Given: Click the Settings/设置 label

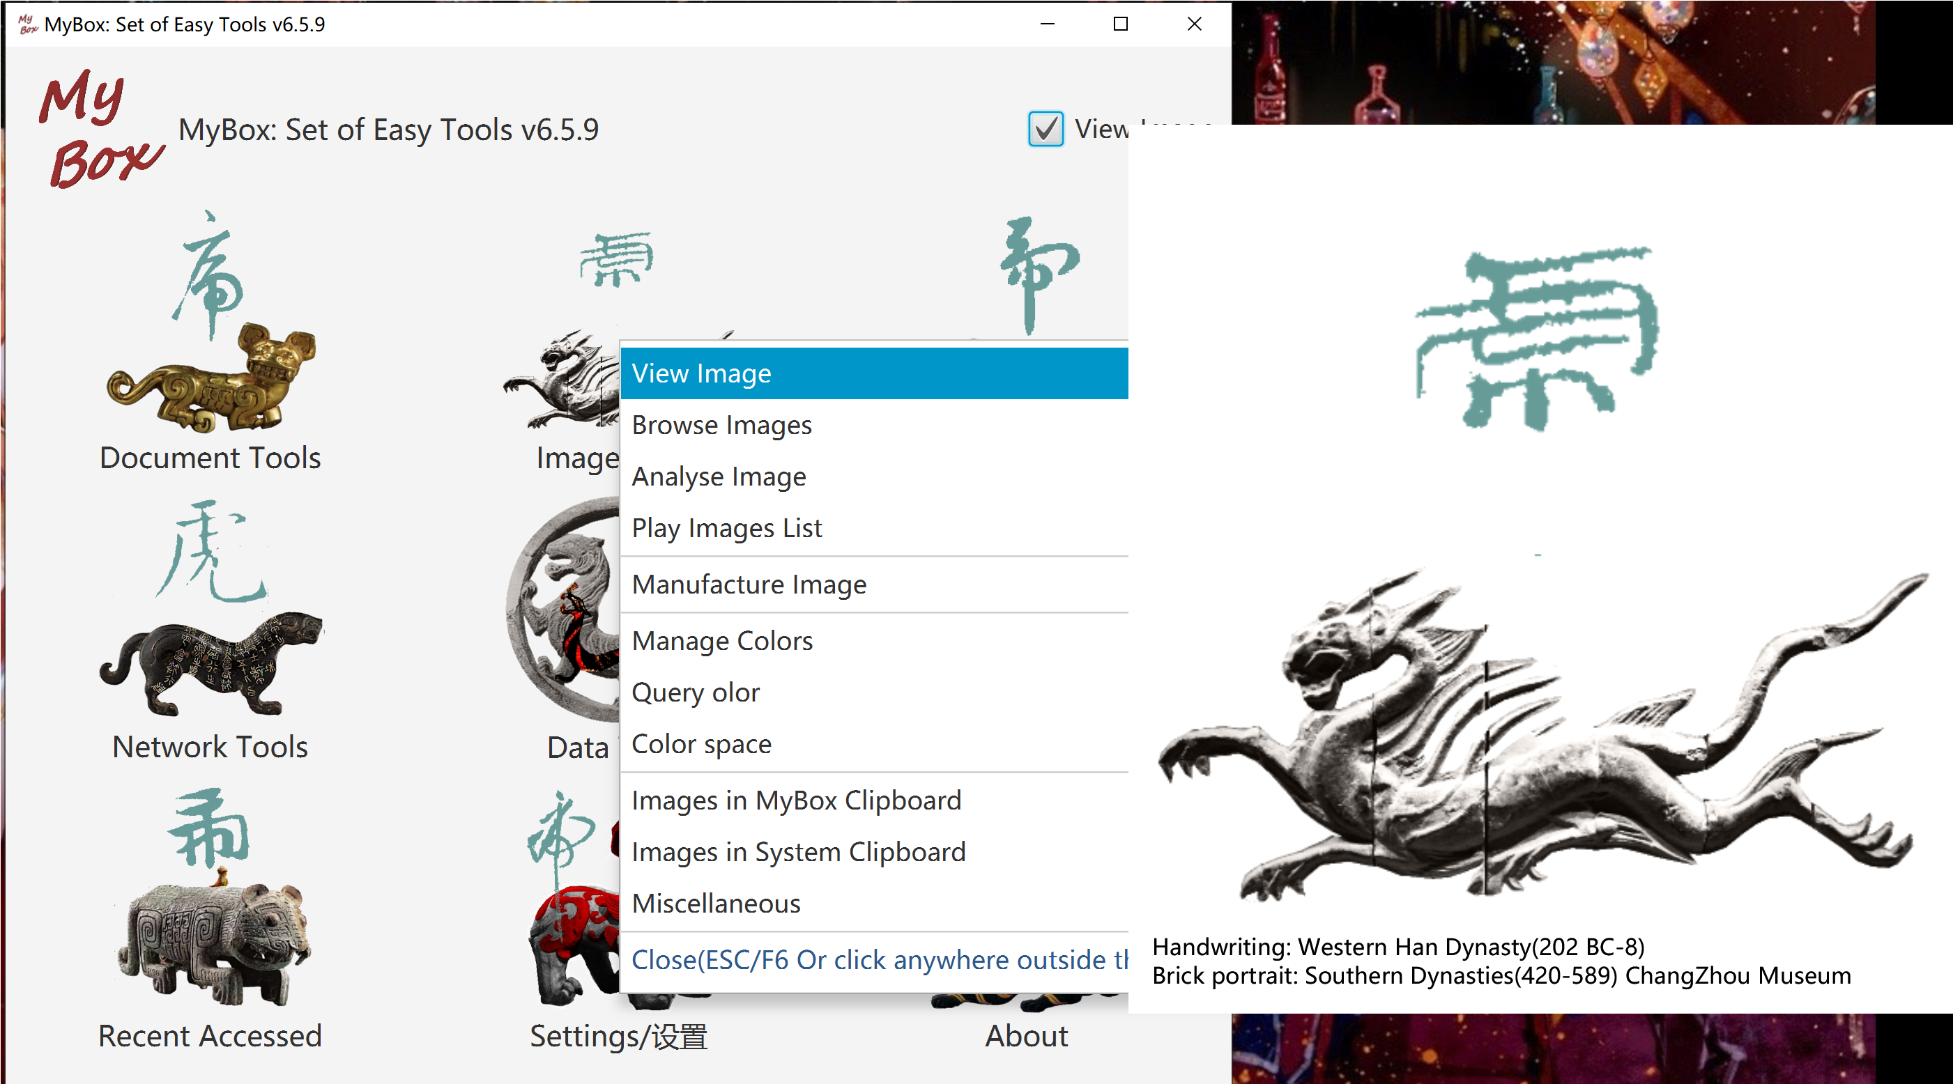Looking at the screenshot, I should click(619, 1036).
